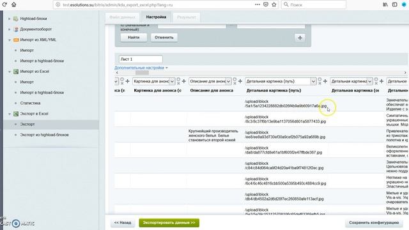This screenshot has width=409, height=230.
Task: Open Импорт under Импорт из Excel
Action: coord(27,82)
